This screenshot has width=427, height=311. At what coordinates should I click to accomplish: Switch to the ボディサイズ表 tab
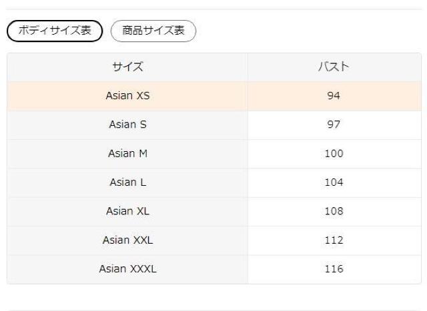54,31
